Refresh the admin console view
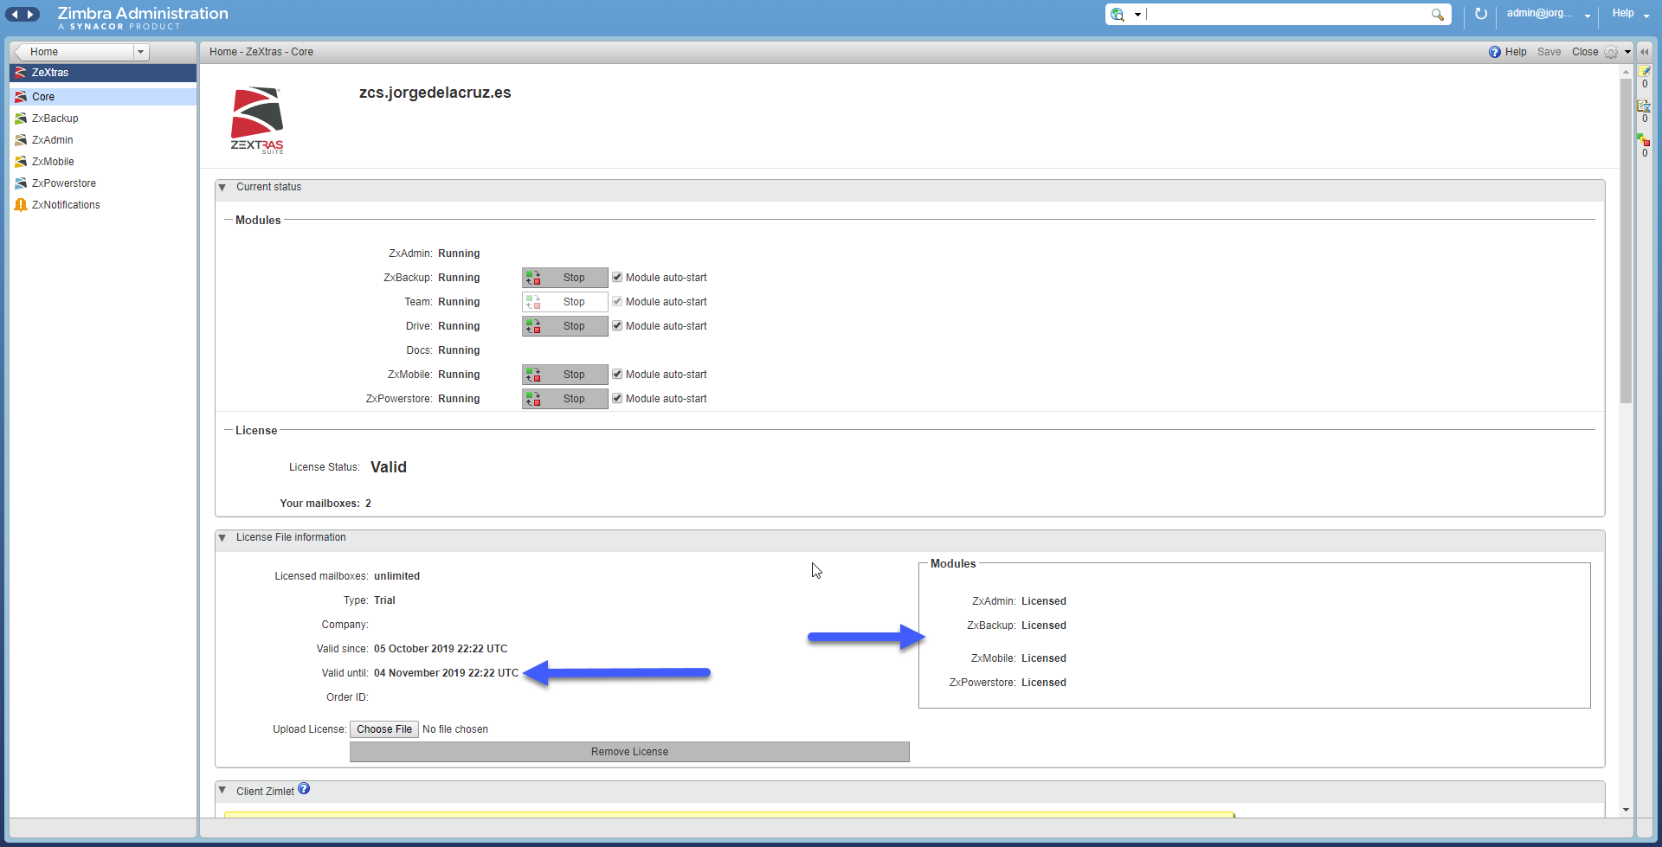 (1481, 14)
